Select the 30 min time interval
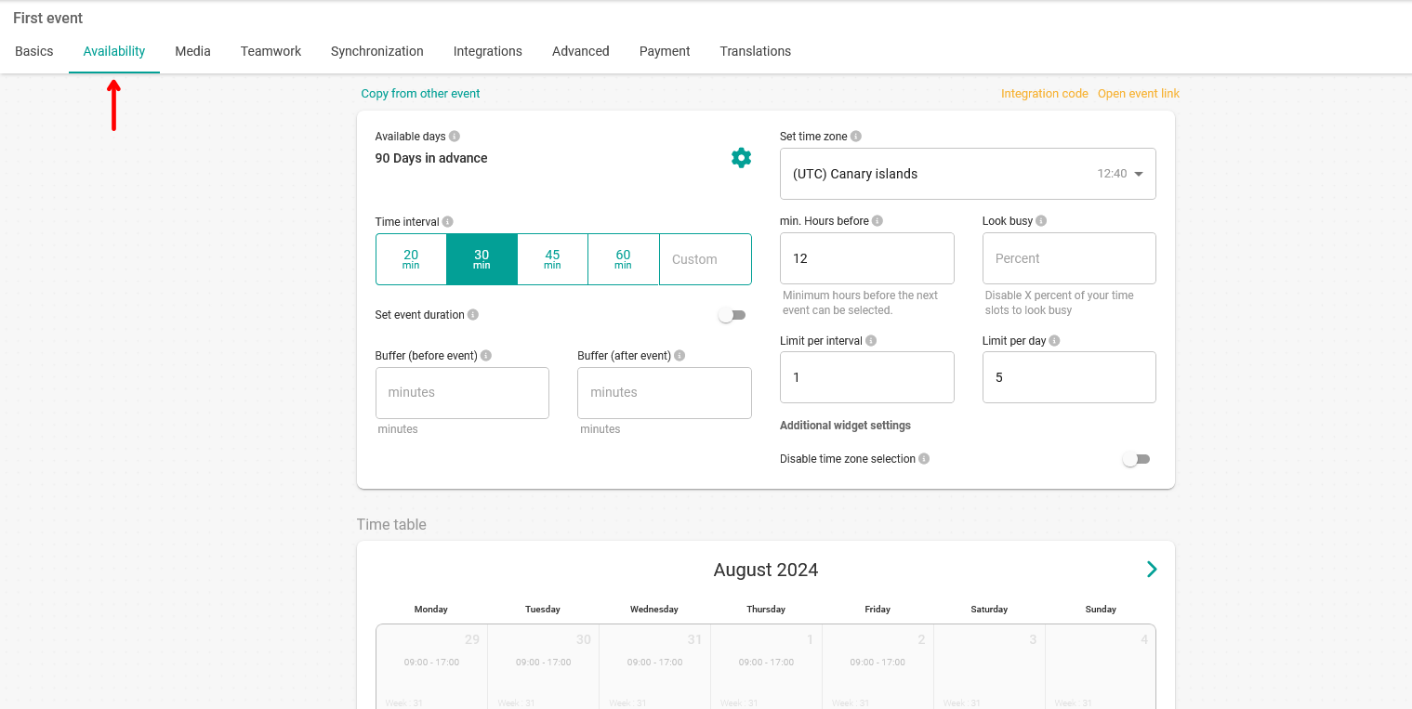Viewport: 1412px width, 709px height. 482,259
